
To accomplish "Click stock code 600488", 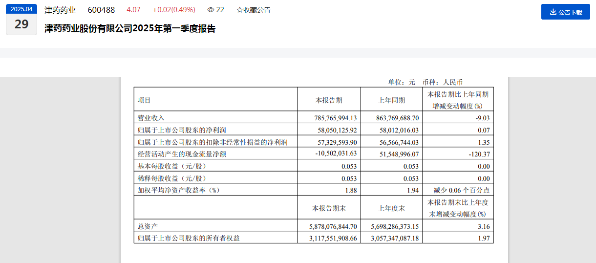I will [x=101, y=10].
